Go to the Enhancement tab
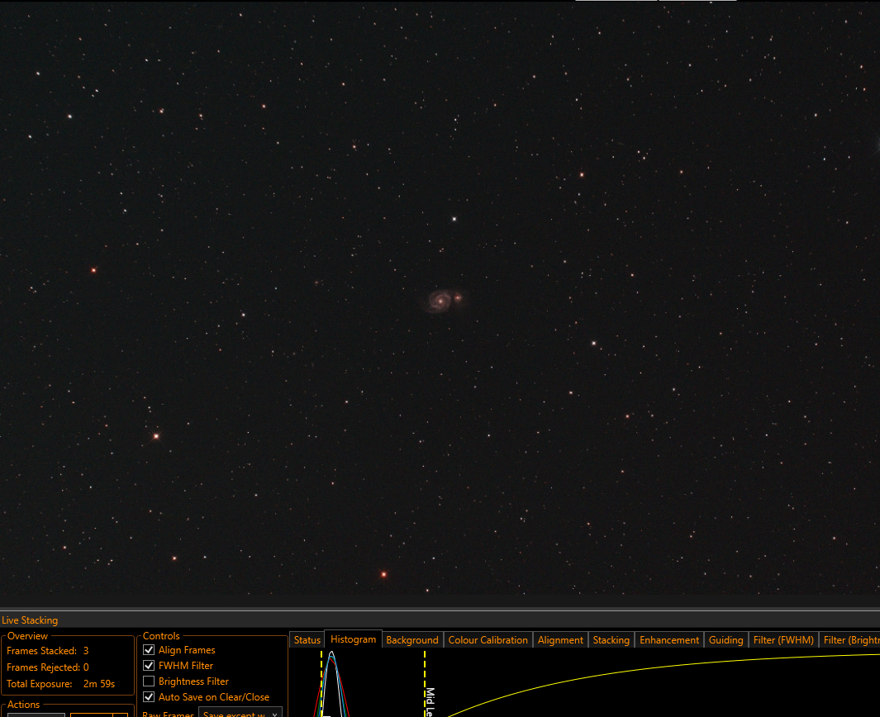The width and height of the screenshot is (880, 717). click(x=669, y=639)
